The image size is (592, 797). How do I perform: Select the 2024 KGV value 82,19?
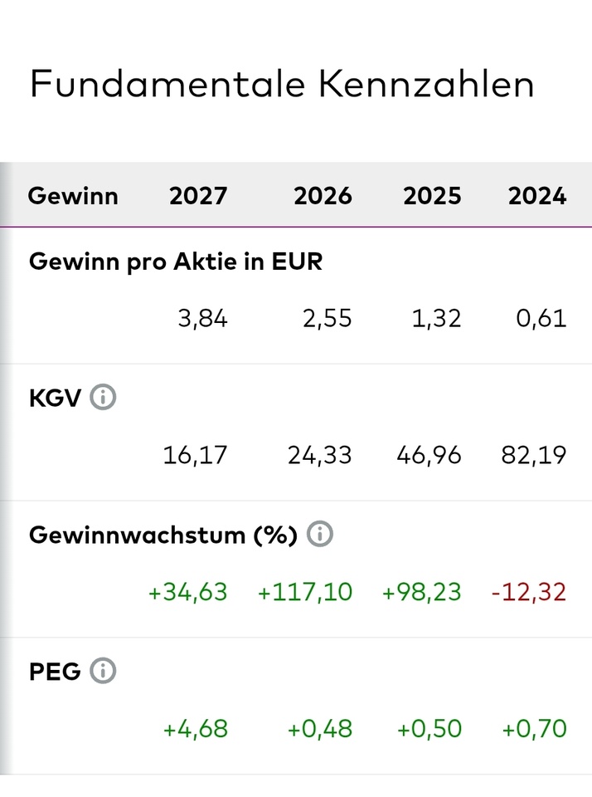534,455
